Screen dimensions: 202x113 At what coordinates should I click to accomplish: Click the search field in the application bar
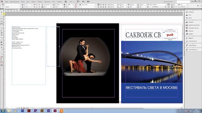[183, 2]
